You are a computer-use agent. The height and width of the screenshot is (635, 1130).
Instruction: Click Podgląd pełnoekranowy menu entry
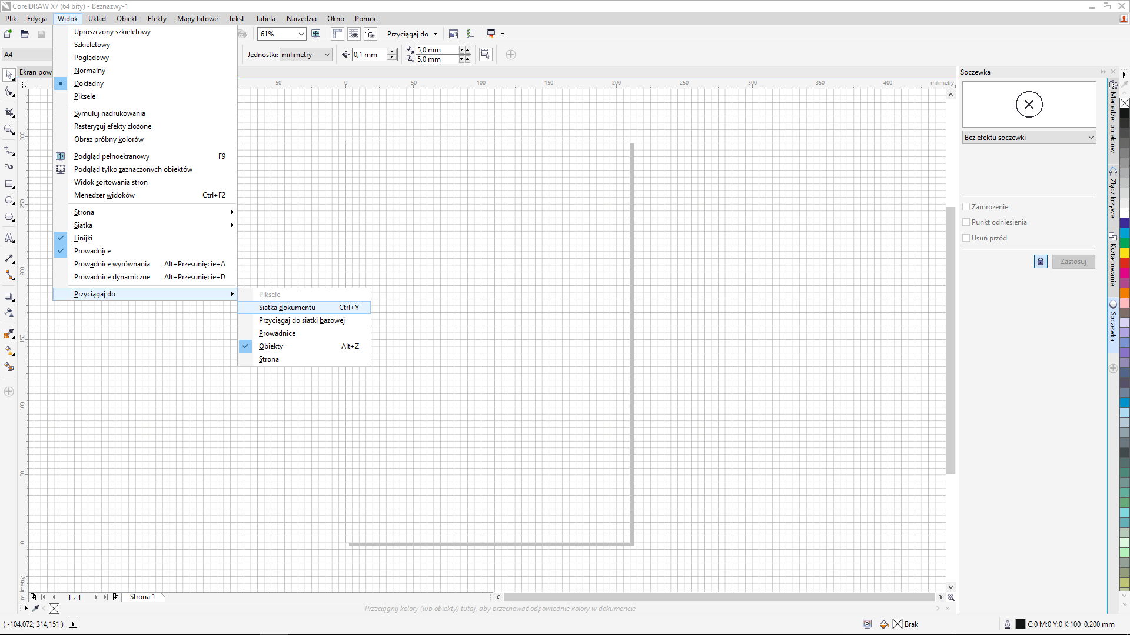[112, 156]
